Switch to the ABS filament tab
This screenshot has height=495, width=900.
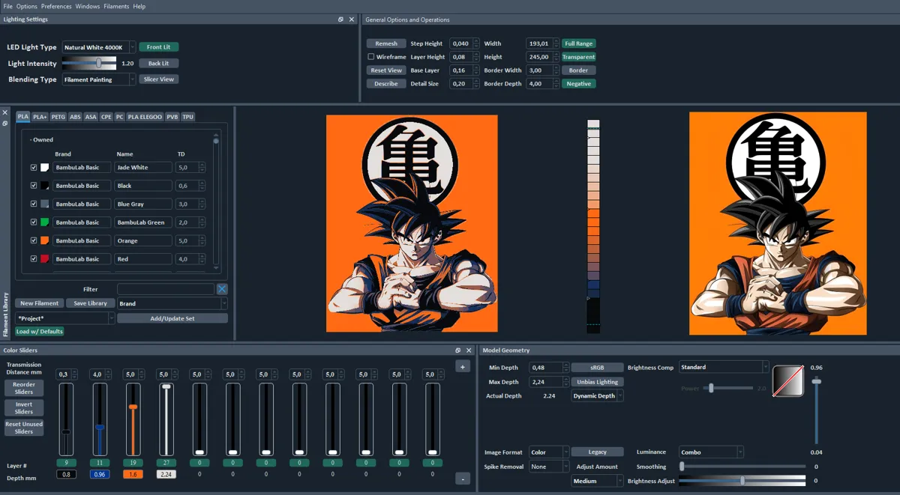pos(75,117)
